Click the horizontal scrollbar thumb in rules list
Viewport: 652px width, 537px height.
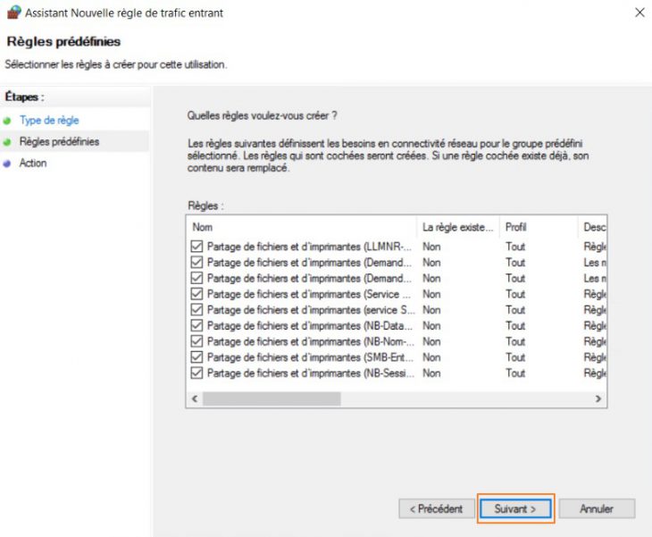click(x=272, y=399)
